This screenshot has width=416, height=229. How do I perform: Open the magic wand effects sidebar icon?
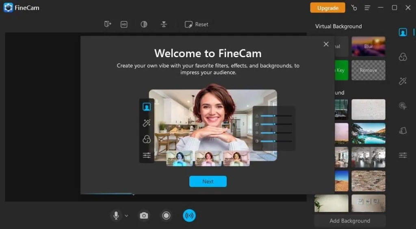pos(403,81)
